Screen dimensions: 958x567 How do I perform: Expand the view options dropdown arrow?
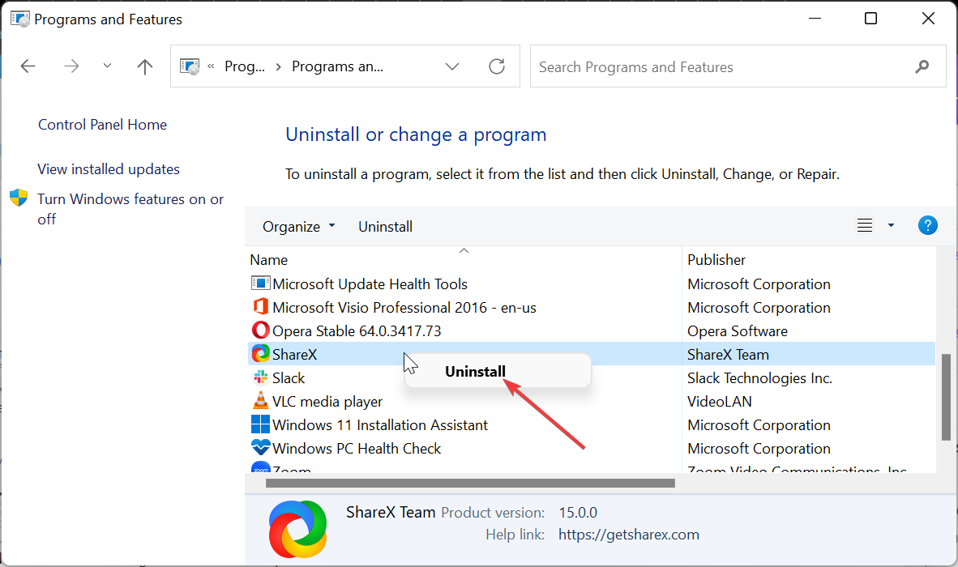[891, 226]
